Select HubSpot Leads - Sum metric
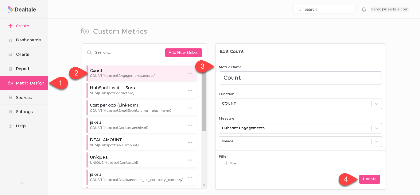 (142, 90)
